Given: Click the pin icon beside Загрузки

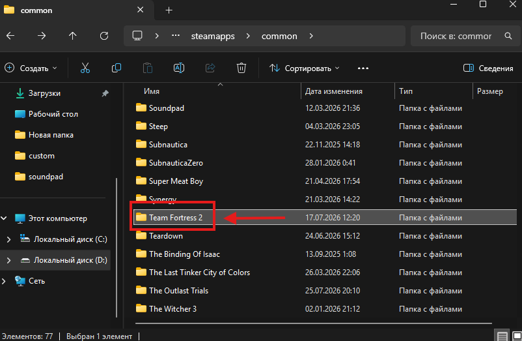Looking at the screenshot, I should 105,93.
